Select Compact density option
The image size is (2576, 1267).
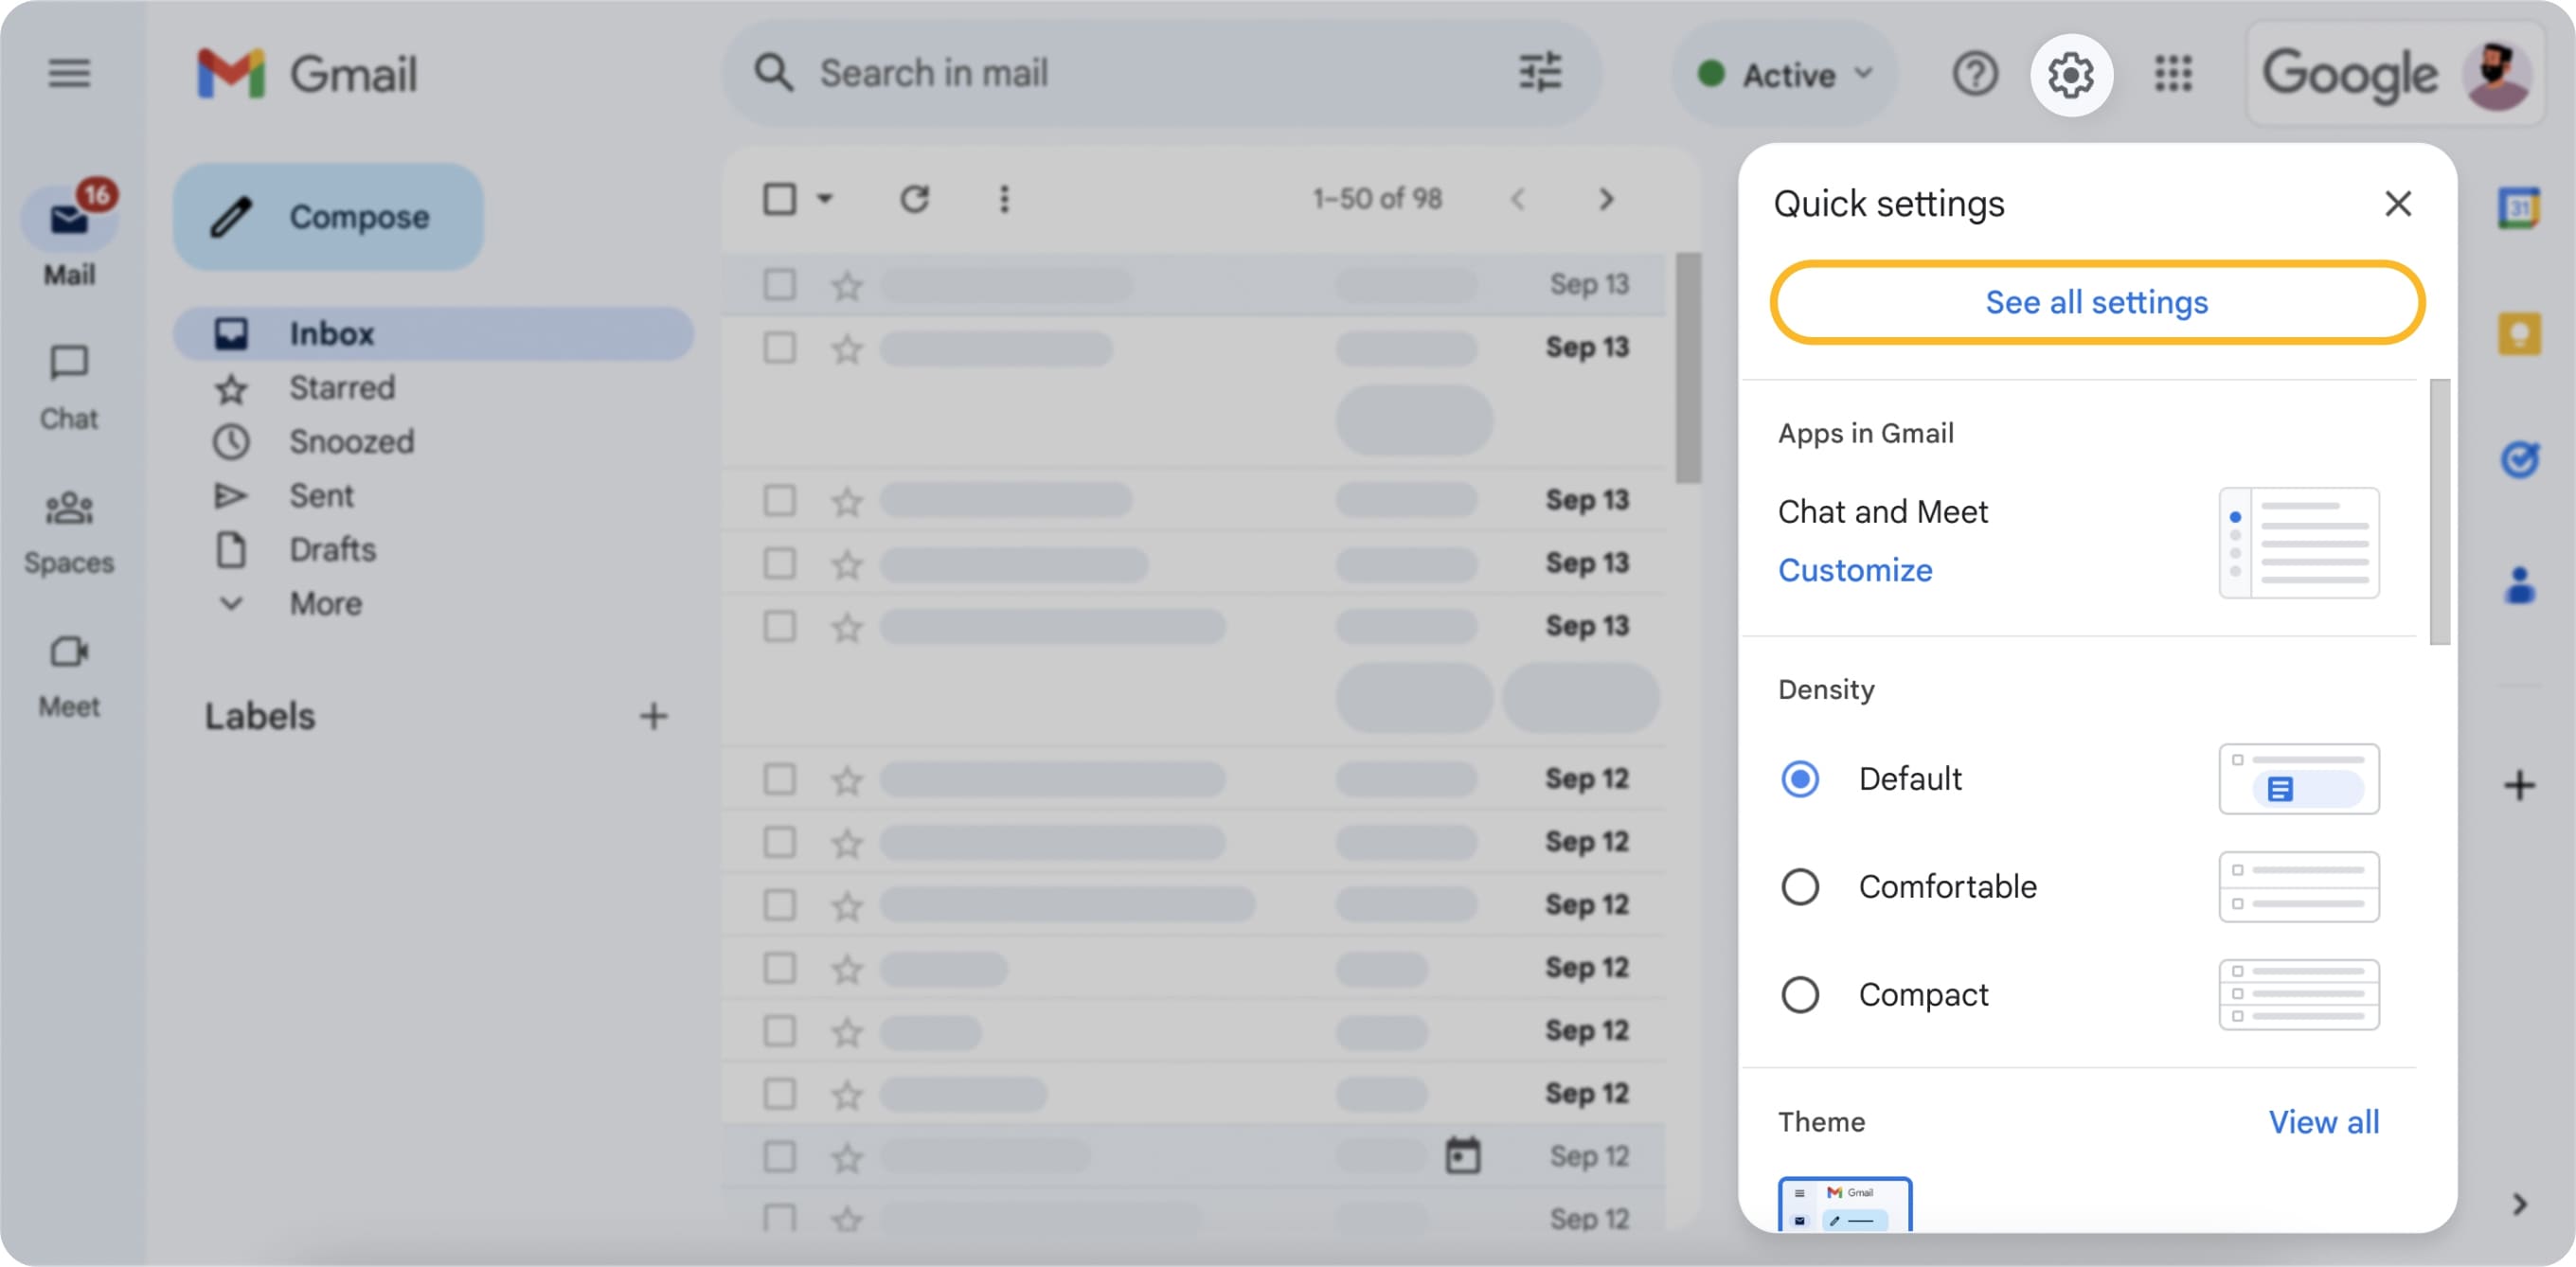click(1800, 994)
